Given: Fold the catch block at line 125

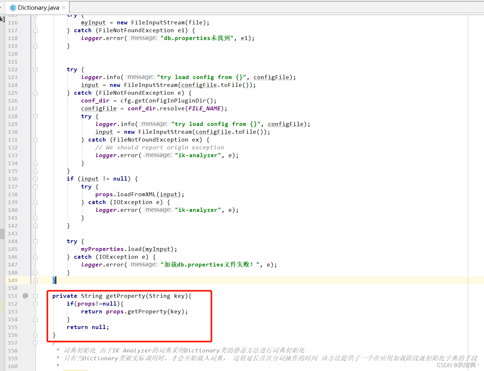Looking at the screenshot, I should pos(35,93).
